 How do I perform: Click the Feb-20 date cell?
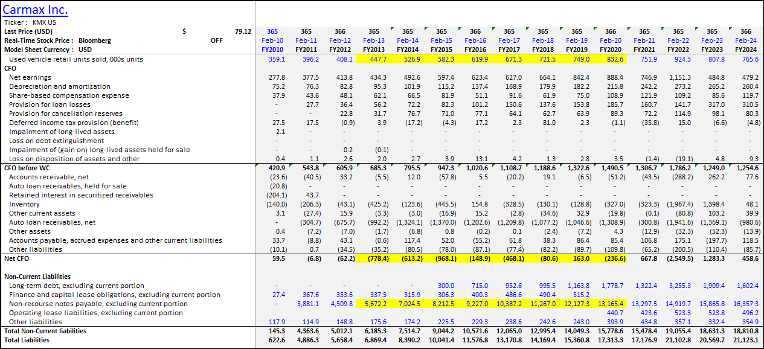(x=611, y=40)
